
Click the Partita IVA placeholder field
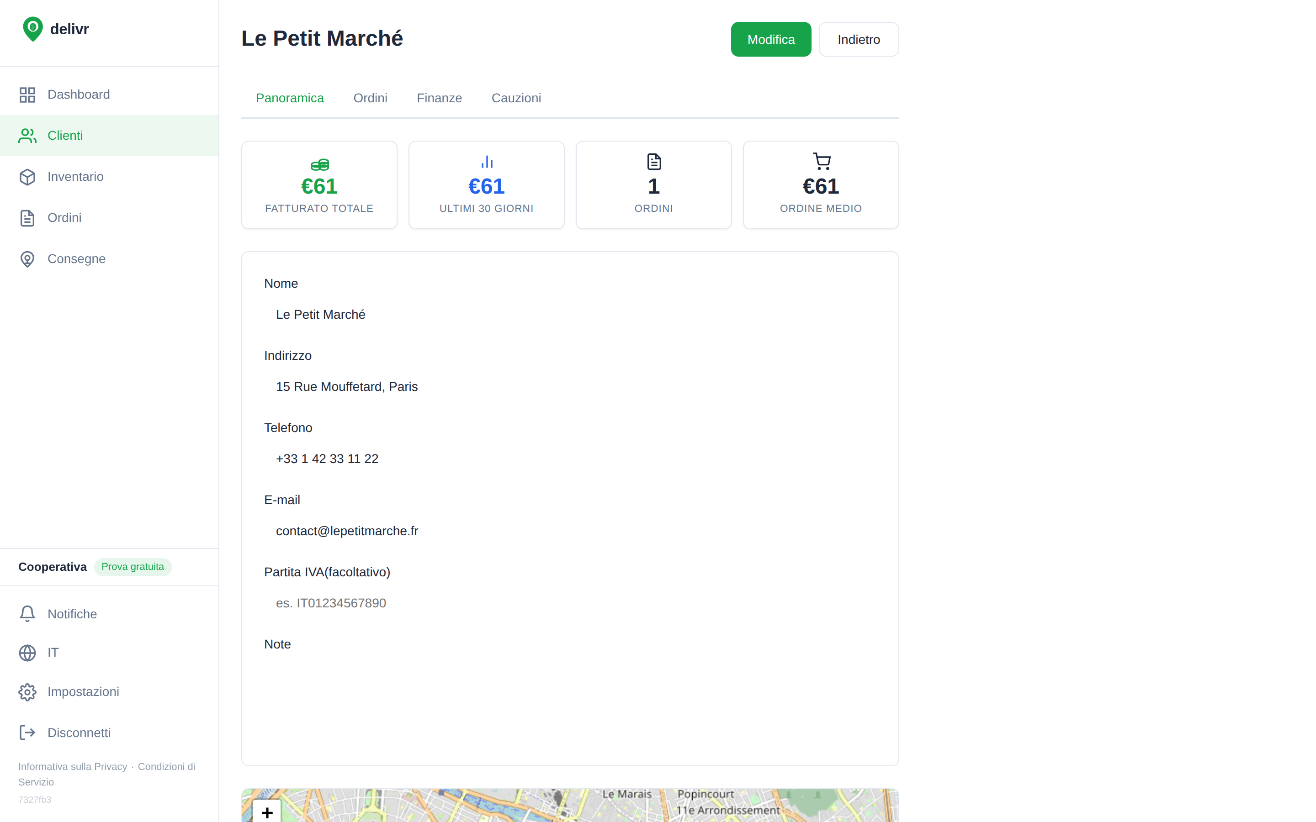click(570, 603)
